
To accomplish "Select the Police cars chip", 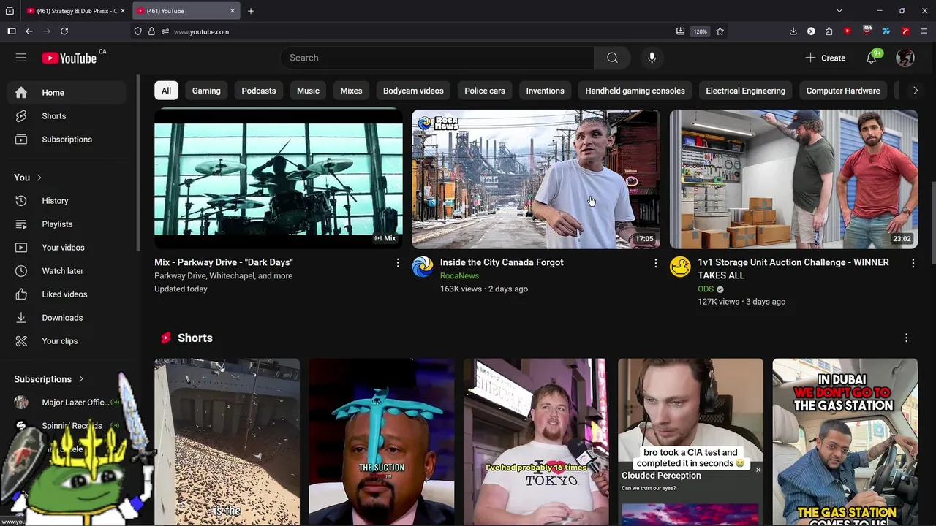I will tap(485, 91).
